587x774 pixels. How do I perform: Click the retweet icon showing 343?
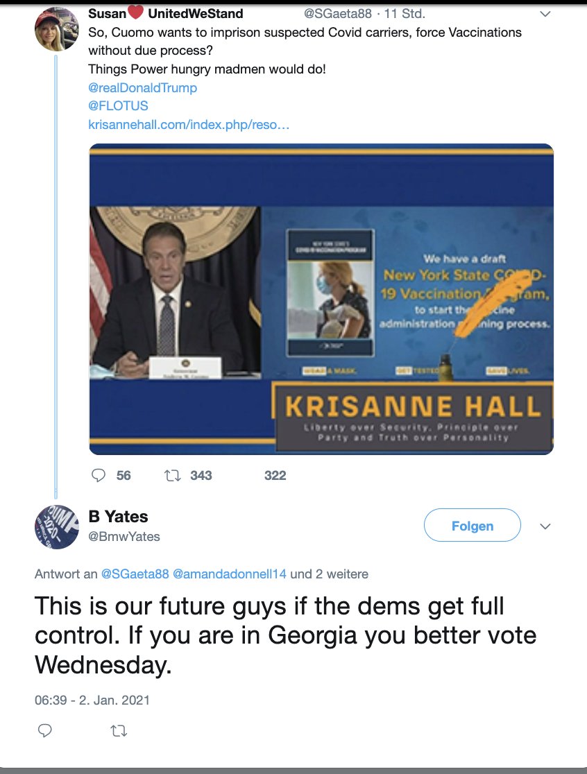(x=171, y=475)
